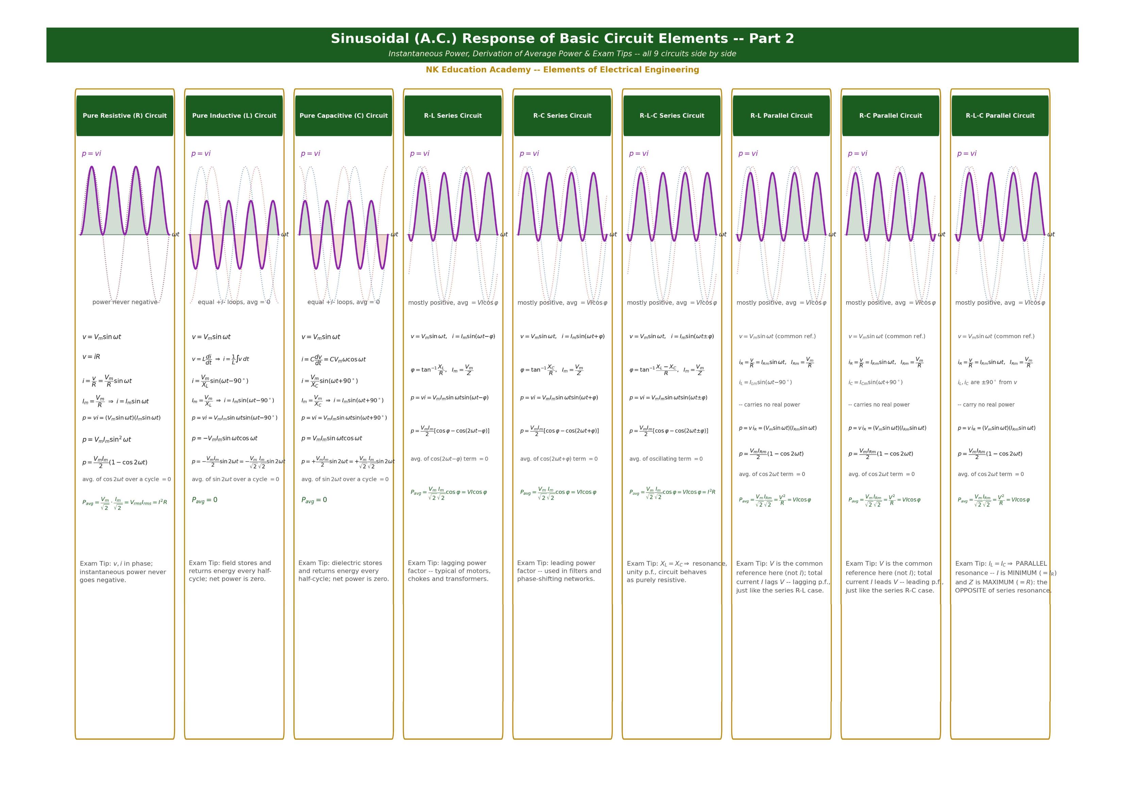The image size is (1125, 795).
Task: Click '-- carries no real power' in R-L Parallel column
Action: point(769,404)
